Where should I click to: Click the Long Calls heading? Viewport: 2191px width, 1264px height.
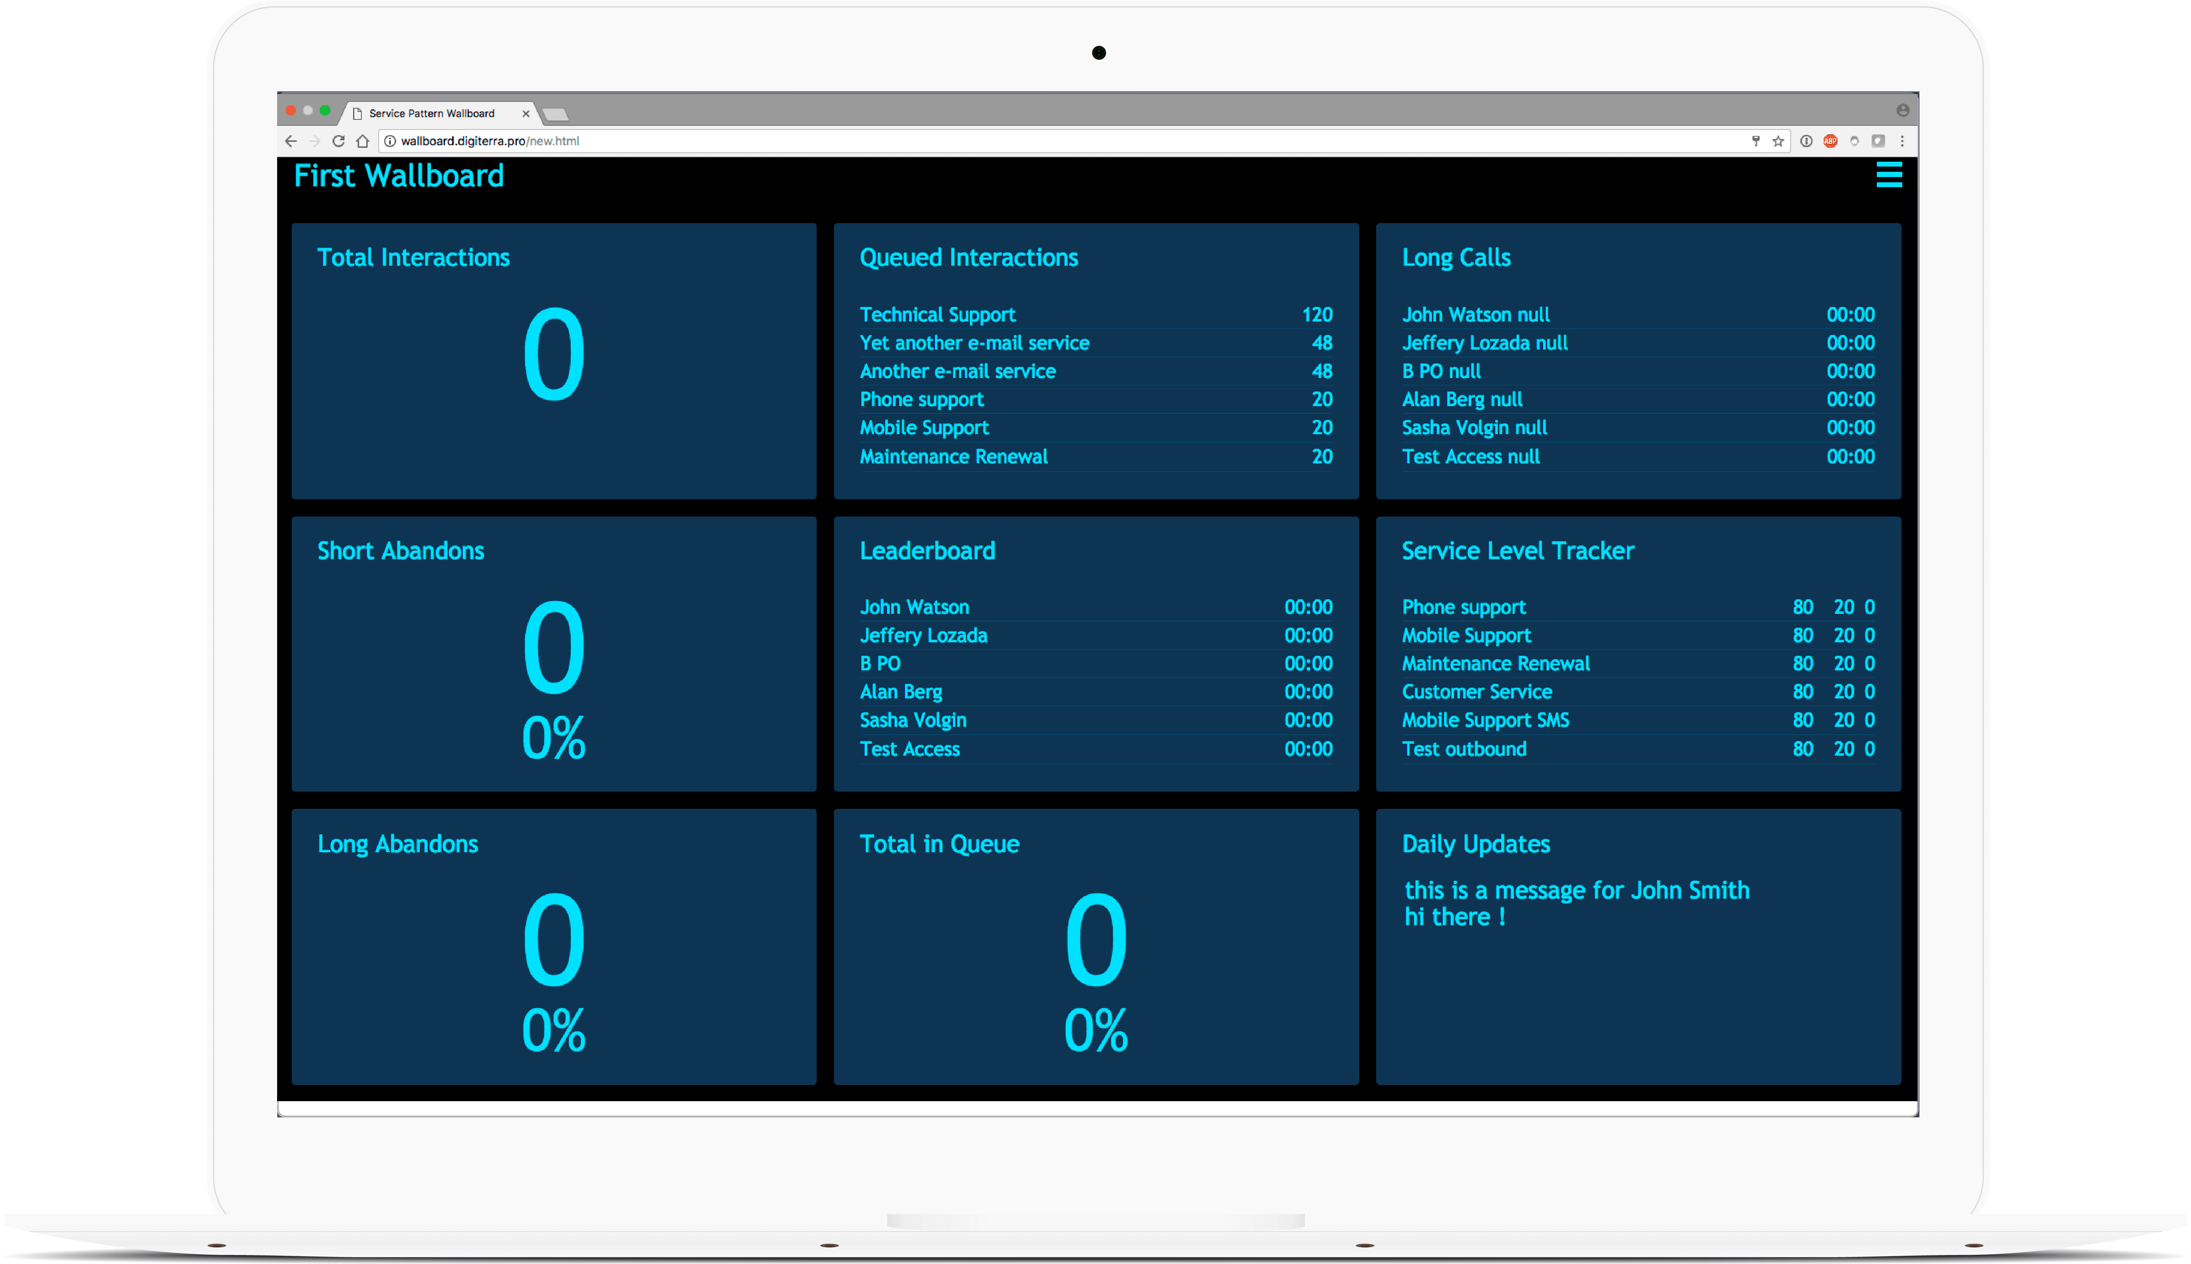click(x=1456, y=258)
